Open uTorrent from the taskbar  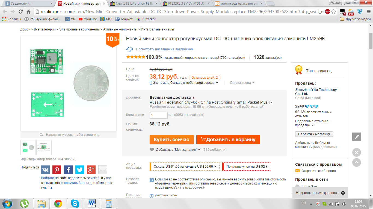pyautogui.click(x=24, y=203)
